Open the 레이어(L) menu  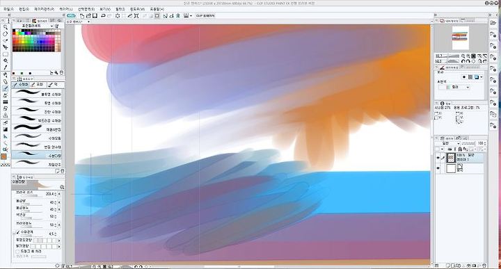point(66,10)
